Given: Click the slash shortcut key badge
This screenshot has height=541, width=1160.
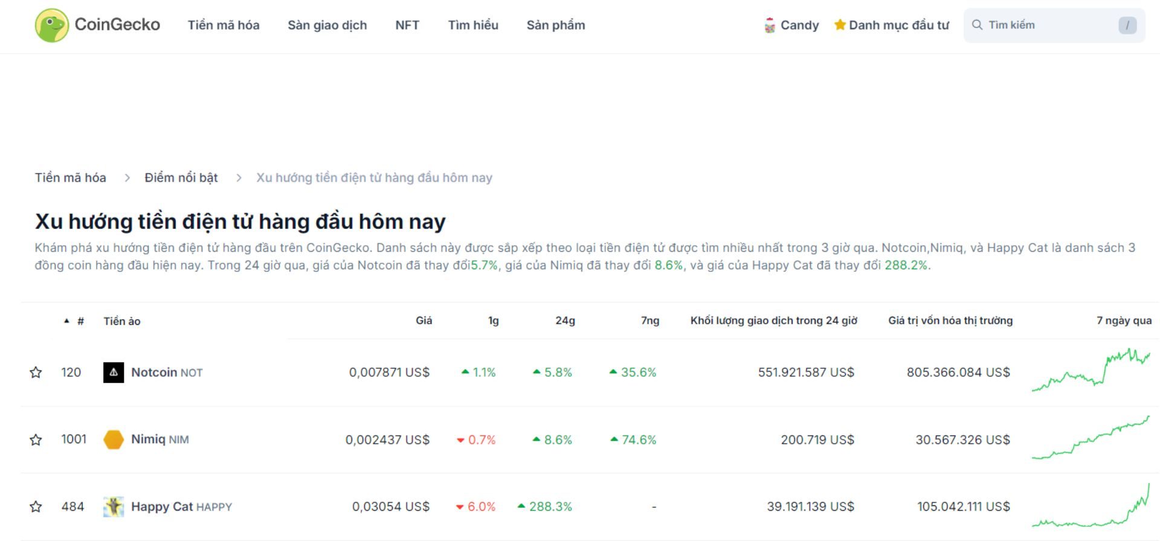Looking at the screenshot, I should coord(1127,25).
